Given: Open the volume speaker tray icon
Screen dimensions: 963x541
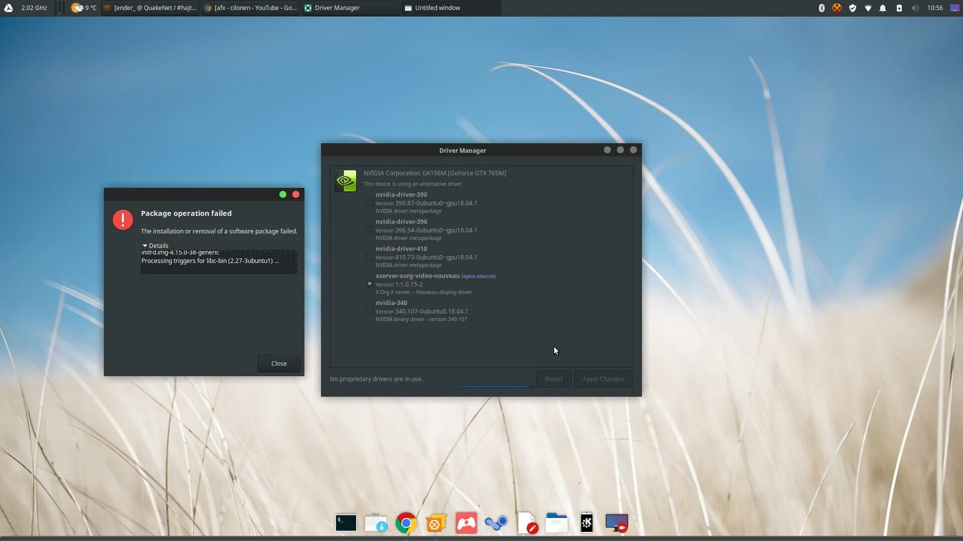Looking at the screenshot, I should coord(915,8).
